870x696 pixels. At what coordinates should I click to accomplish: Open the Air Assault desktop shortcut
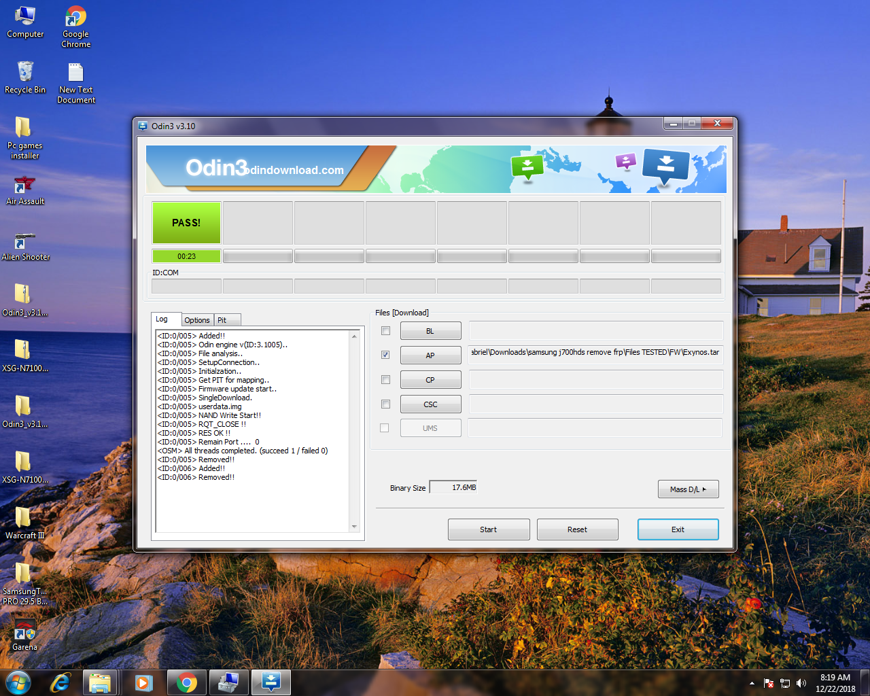[x=25, y=190]
